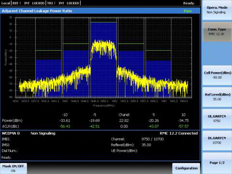Select the REF: INT LOCKED status field
232x174 pixels.
click(x=28, y=3)
